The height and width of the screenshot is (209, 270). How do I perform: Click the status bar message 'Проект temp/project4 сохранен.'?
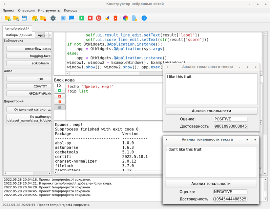pyautogui.click(x=64, y=205)
